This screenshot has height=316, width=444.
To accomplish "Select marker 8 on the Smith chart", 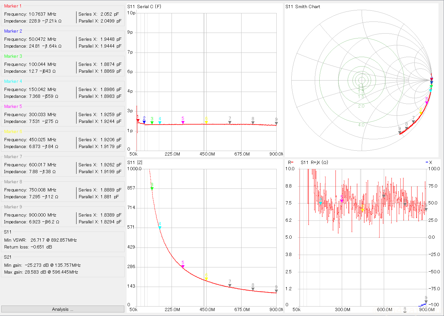I will click(407, 128).
